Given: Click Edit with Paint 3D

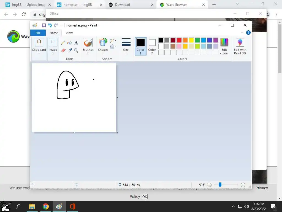Looking at the screenshot, I should click(x=240, y=46).
